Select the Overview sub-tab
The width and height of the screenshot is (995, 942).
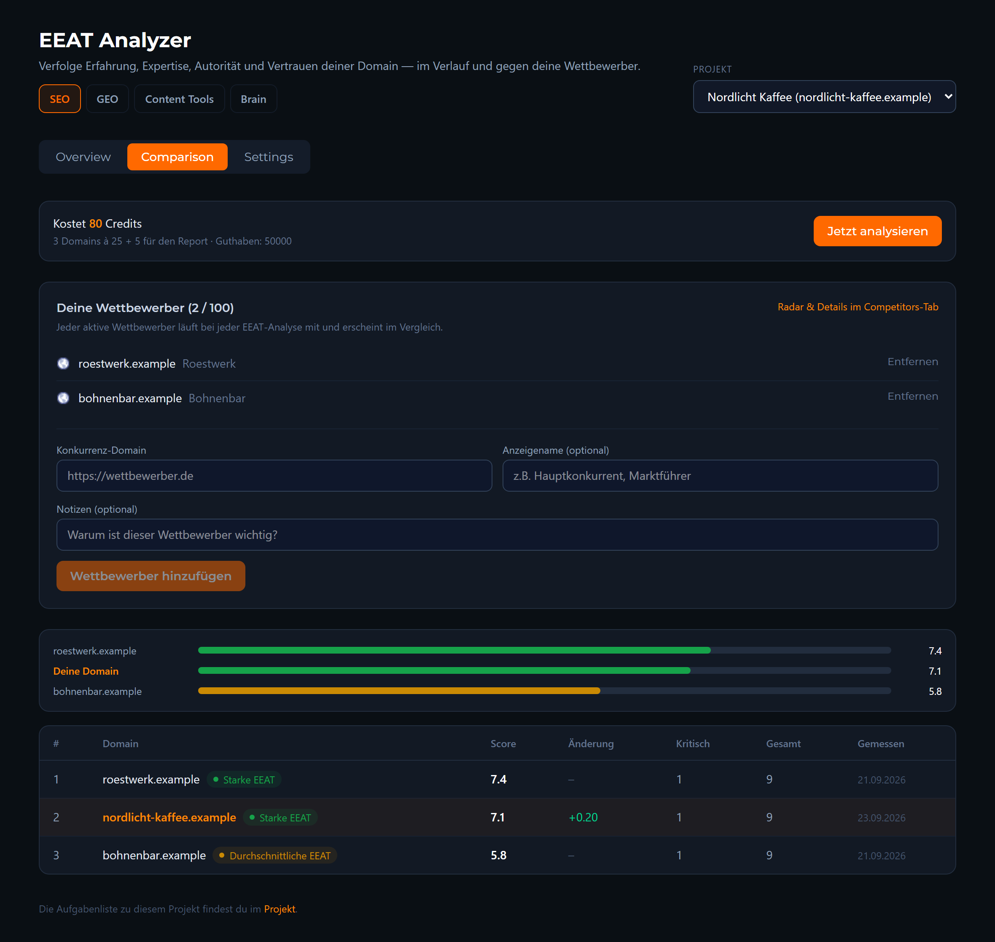(83, 157)
